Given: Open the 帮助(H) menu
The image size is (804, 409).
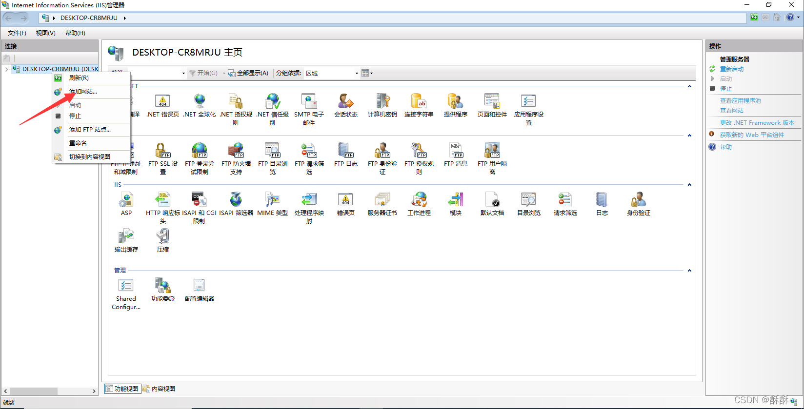Looking at the screenshot, I should click(x=75, y=33).
